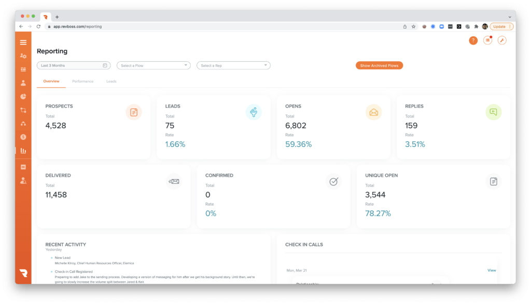This screenshot has width=531, height=304.
Task: Click the Check-in Call Registered entry
Action: [x=74, y=271]
